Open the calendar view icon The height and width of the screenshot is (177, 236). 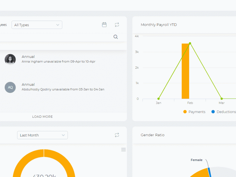[x=104, y=25]
